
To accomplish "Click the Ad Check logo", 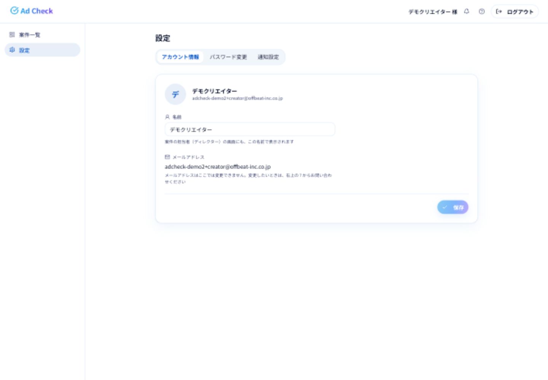I will coord(32,11).
